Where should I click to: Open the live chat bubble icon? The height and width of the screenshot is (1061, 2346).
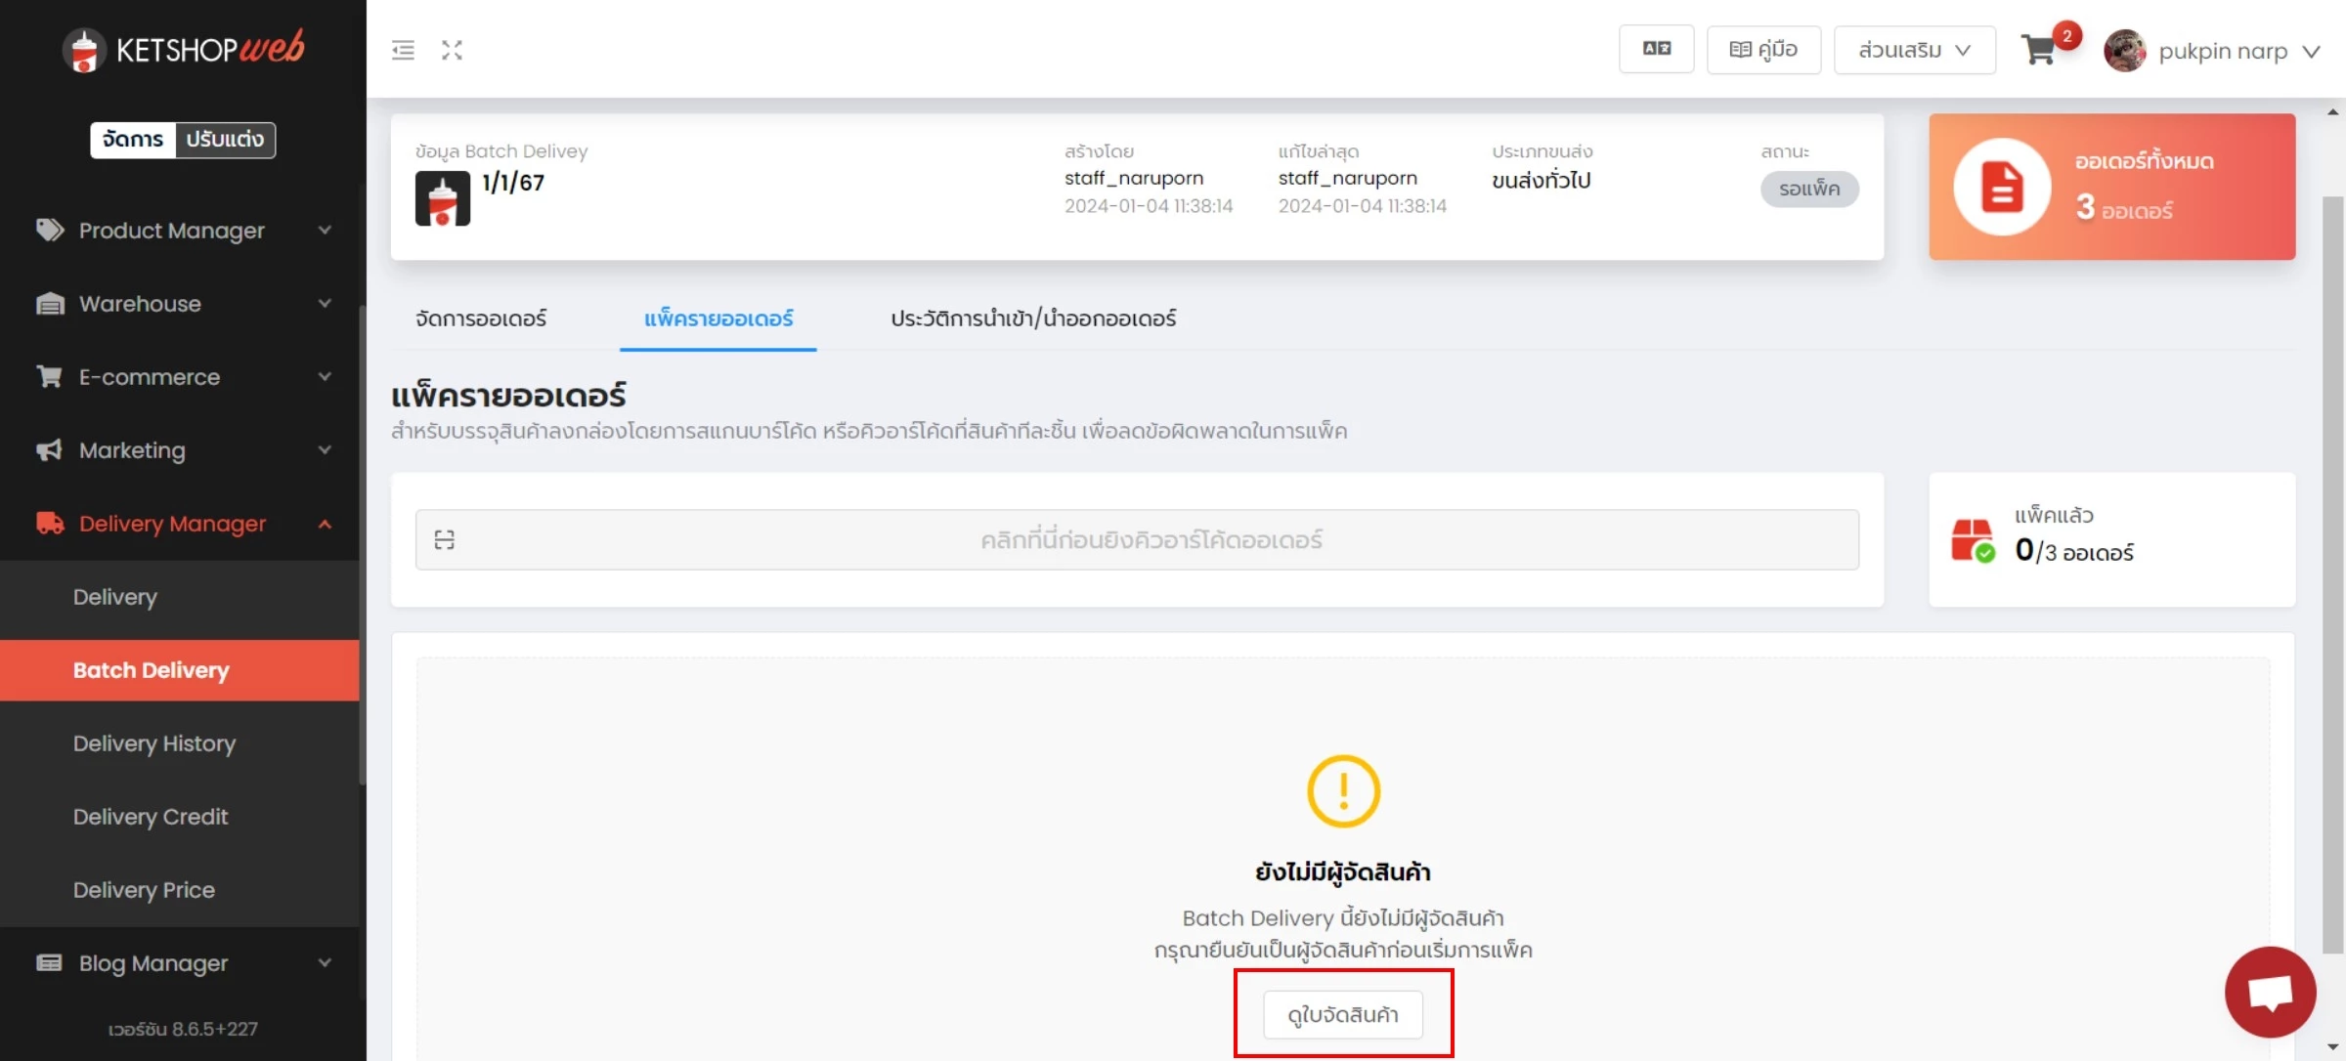(x=2270, y=992)
